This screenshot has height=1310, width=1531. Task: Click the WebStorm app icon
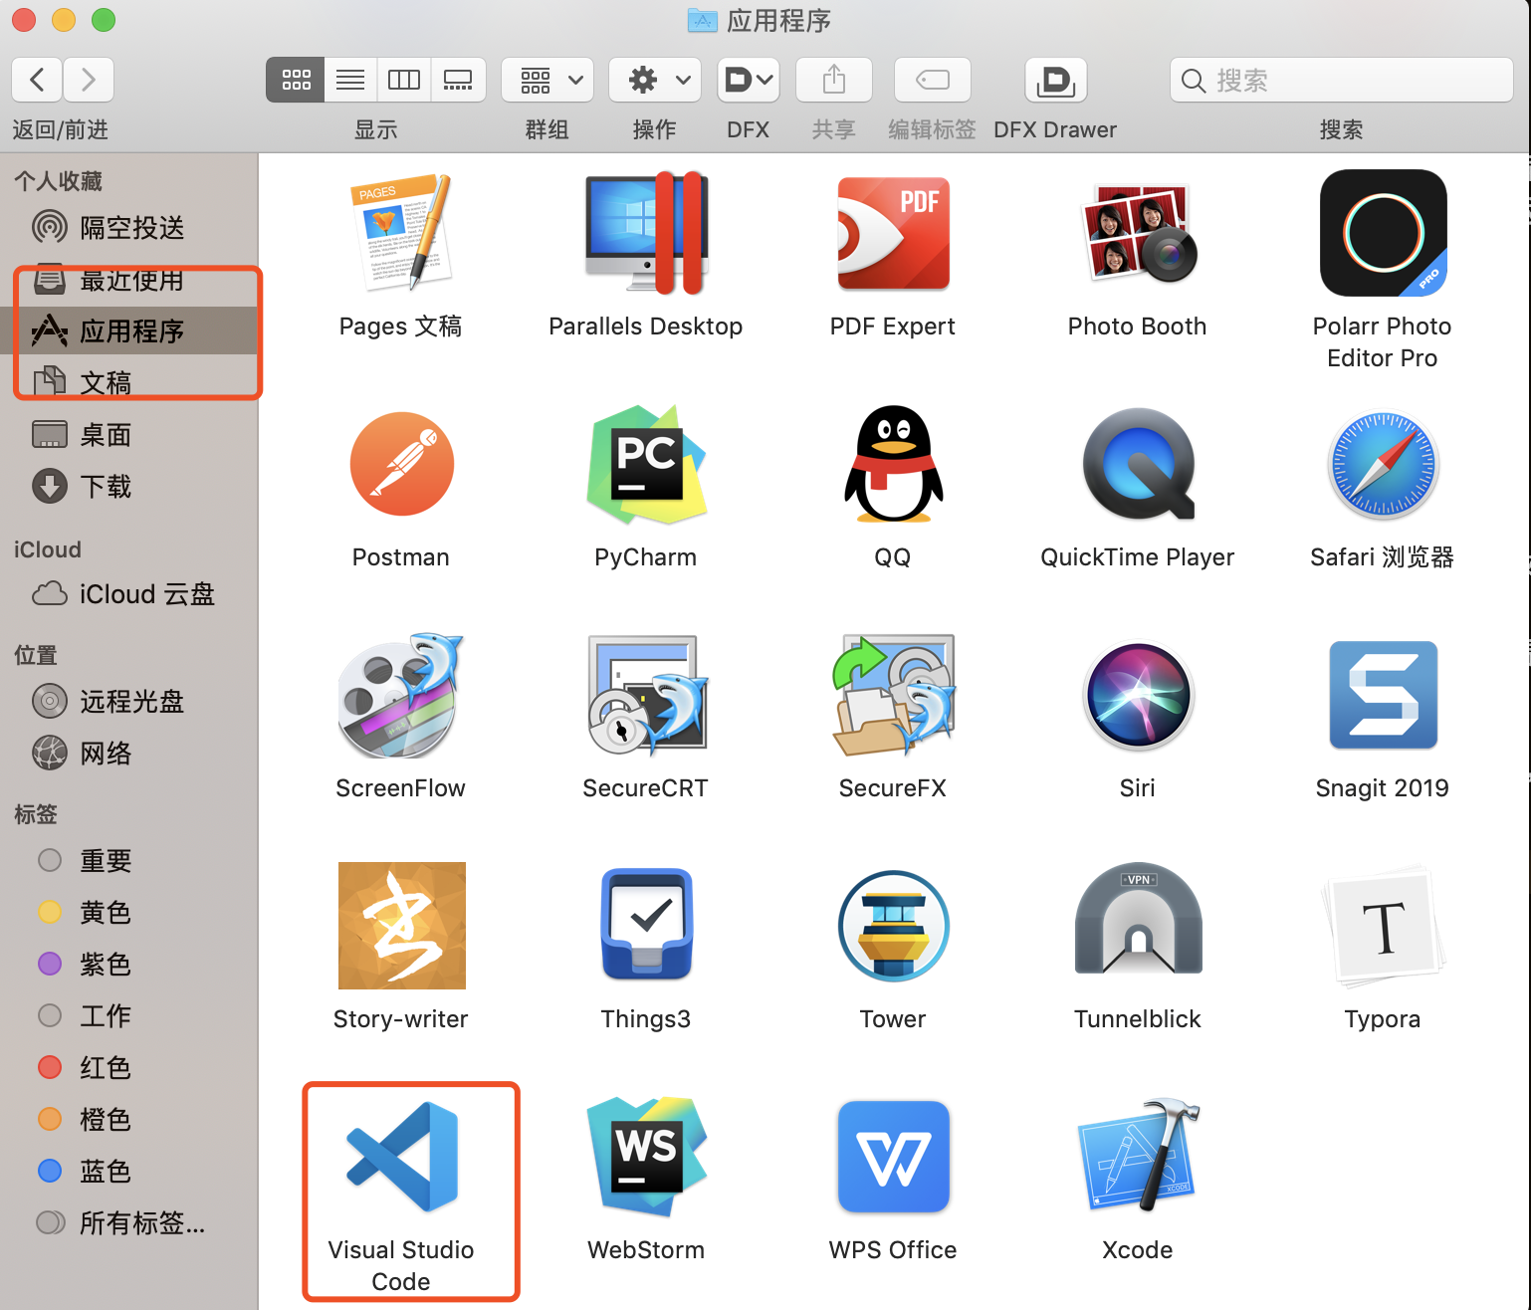click(x=646, y=1157)
